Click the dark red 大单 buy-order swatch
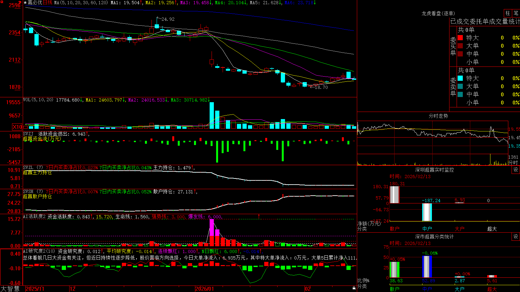Viewport: 520px width, 292px height. point(460,46)
